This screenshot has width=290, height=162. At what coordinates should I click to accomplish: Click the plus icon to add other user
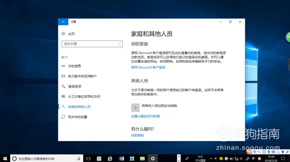(135, 108)
